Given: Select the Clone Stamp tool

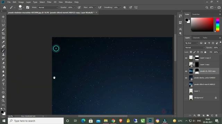Looking at the screenshot, I should point(3,55).
